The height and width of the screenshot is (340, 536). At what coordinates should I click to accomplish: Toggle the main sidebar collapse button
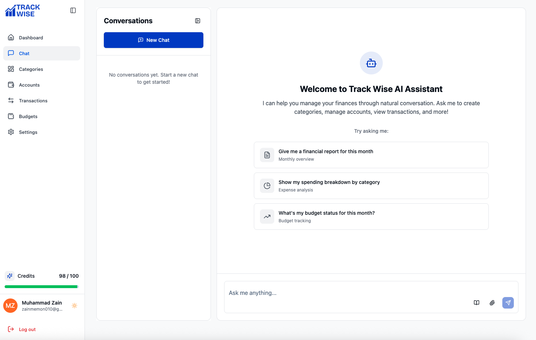point(73,10)
